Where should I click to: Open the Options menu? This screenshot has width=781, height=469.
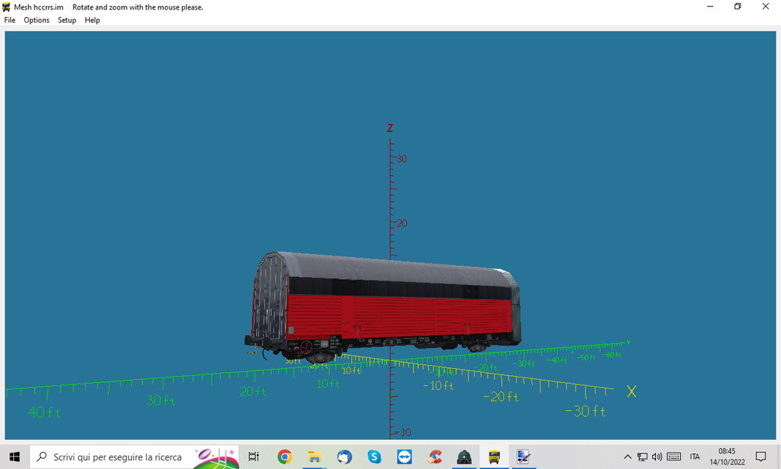click(x=37, y=20)
